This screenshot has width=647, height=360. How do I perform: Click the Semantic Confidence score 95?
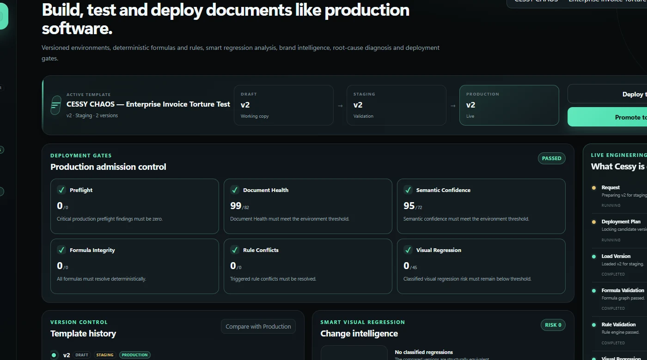[409, 206]
